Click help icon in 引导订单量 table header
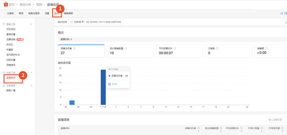Image resolution: width=287 pixels, height=135 pixels. (262, 128)
